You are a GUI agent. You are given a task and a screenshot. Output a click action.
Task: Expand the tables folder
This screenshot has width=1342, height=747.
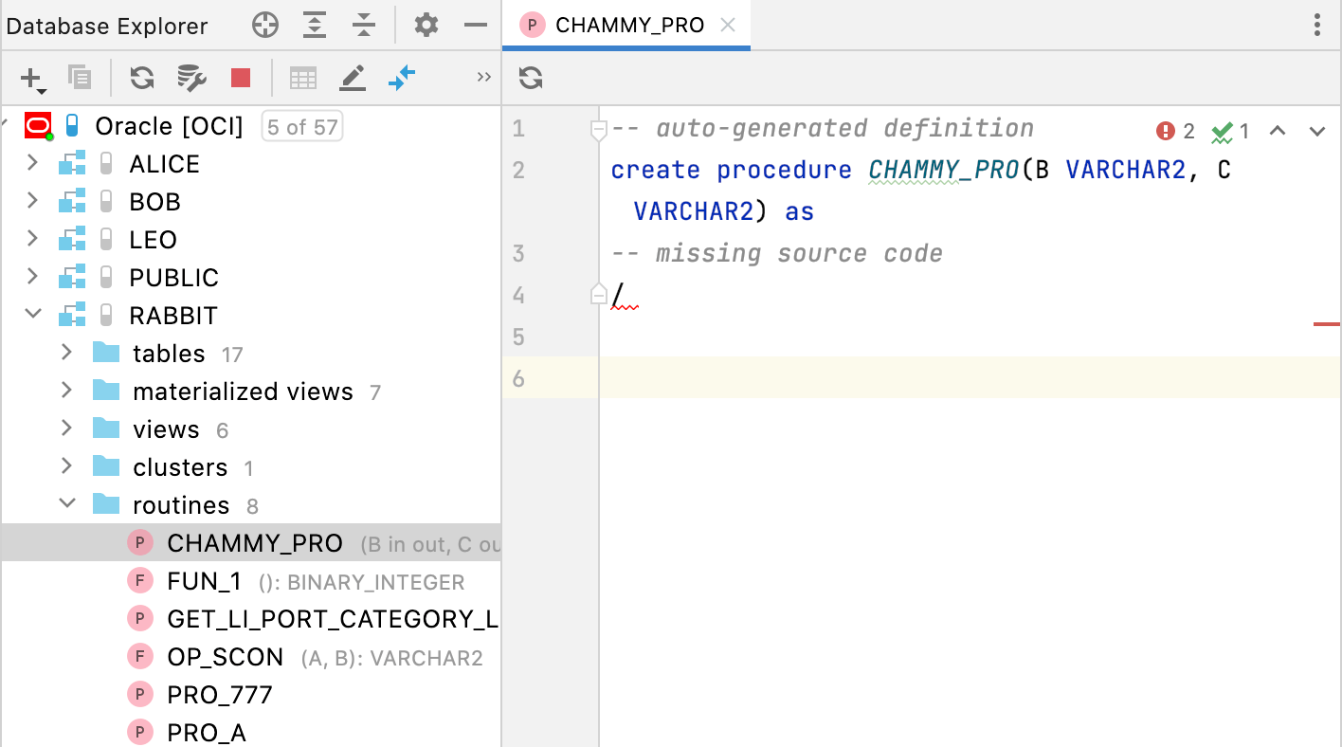click(x=66, y=353)
